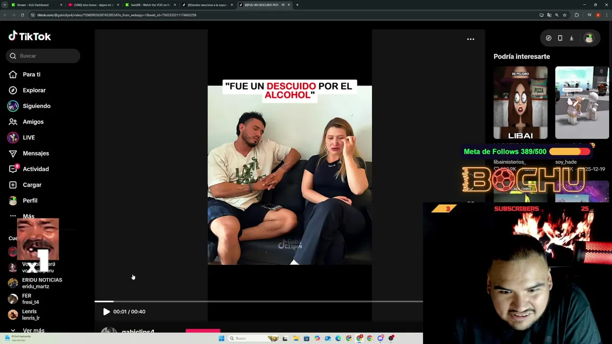
Task: Switch to Sandra reacciona TikTok tab
Action: pyautogui.click(x=207, y=5)
